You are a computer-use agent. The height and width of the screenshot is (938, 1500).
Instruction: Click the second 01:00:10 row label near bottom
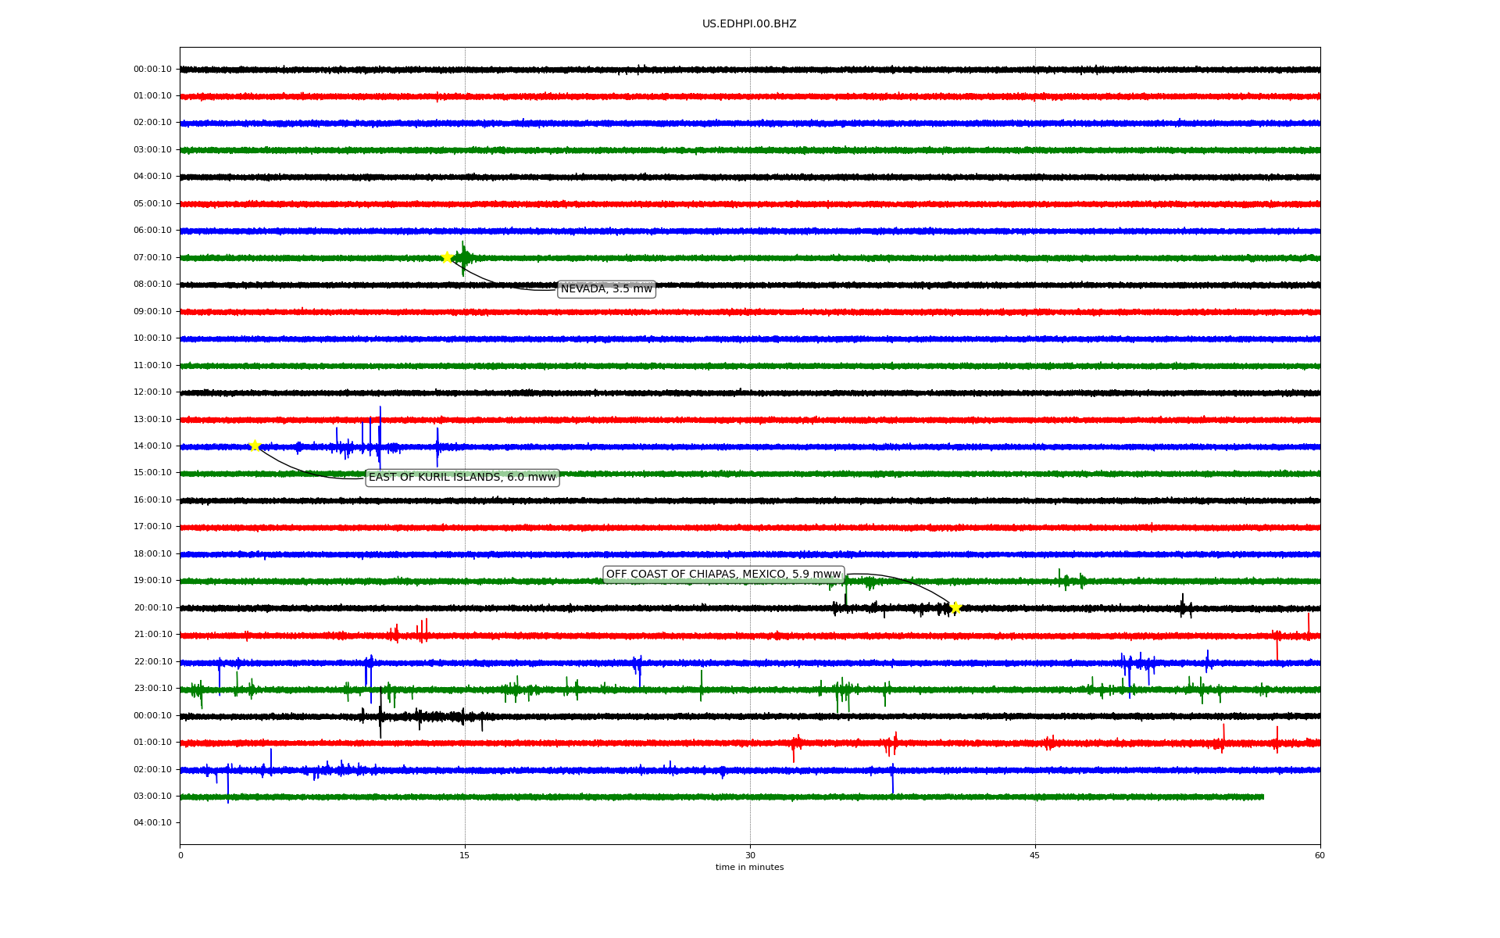click(x=152, y=743)
